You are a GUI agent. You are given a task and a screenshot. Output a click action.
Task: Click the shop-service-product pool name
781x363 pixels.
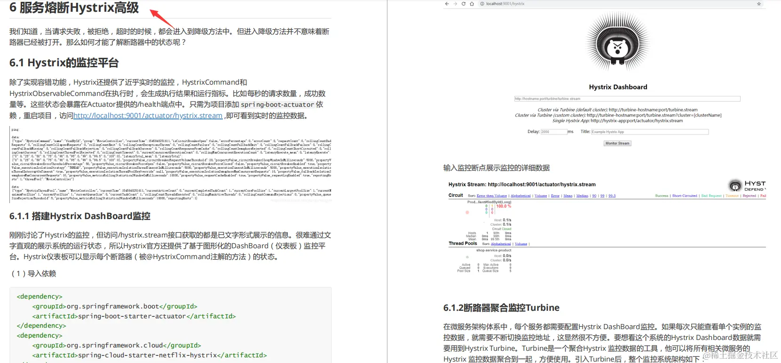click(x=494, y=250)
